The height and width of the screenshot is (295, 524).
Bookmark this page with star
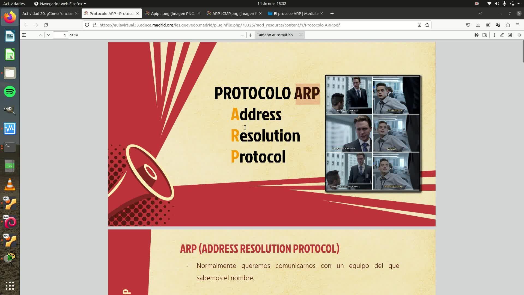coord(427,25)
